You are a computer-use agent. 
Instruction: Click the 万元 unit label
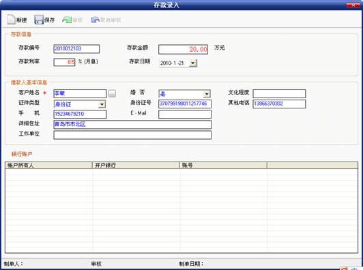219,48
